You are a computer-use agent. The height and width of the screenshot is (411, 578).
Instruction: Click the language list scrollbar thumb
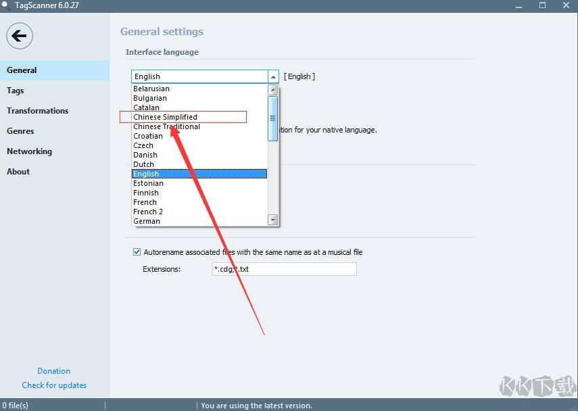point(273,118)
